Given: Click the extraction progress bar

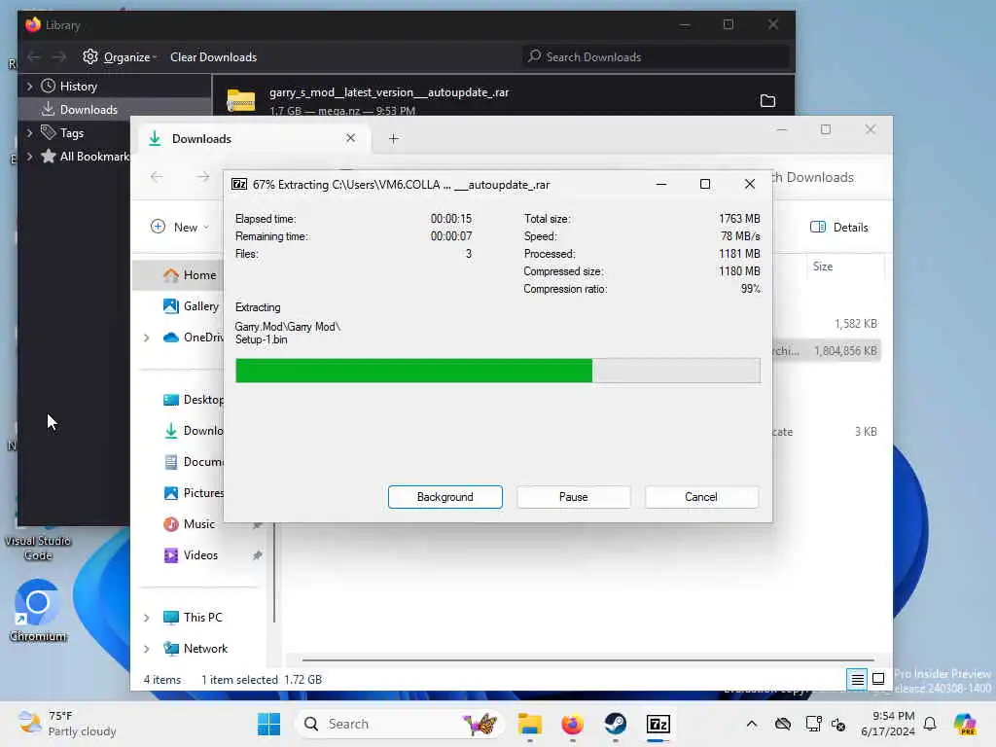Looking at the screenshot, I should coord(497,371).
